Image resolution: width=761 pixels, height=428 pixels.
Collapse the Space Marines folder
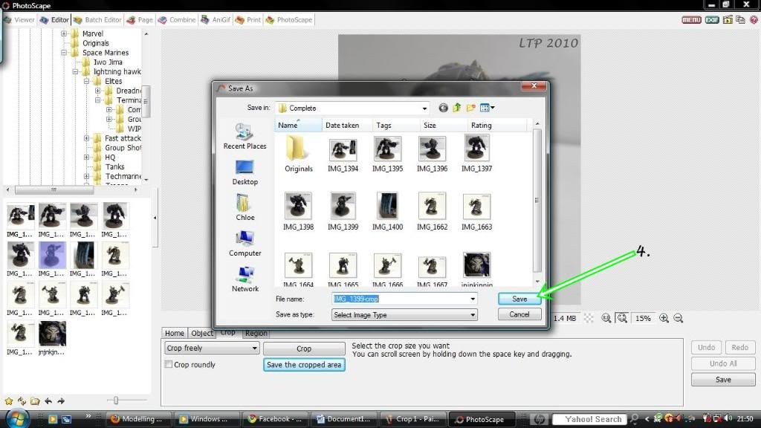point(64,53)
